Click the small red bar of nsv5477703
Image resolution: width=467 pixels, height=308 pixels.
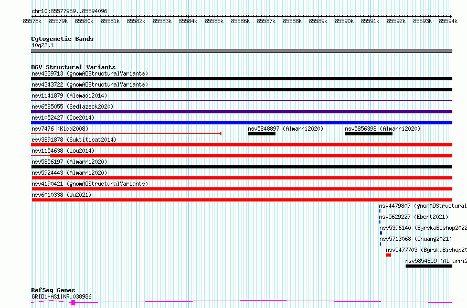tap(388, 256)
